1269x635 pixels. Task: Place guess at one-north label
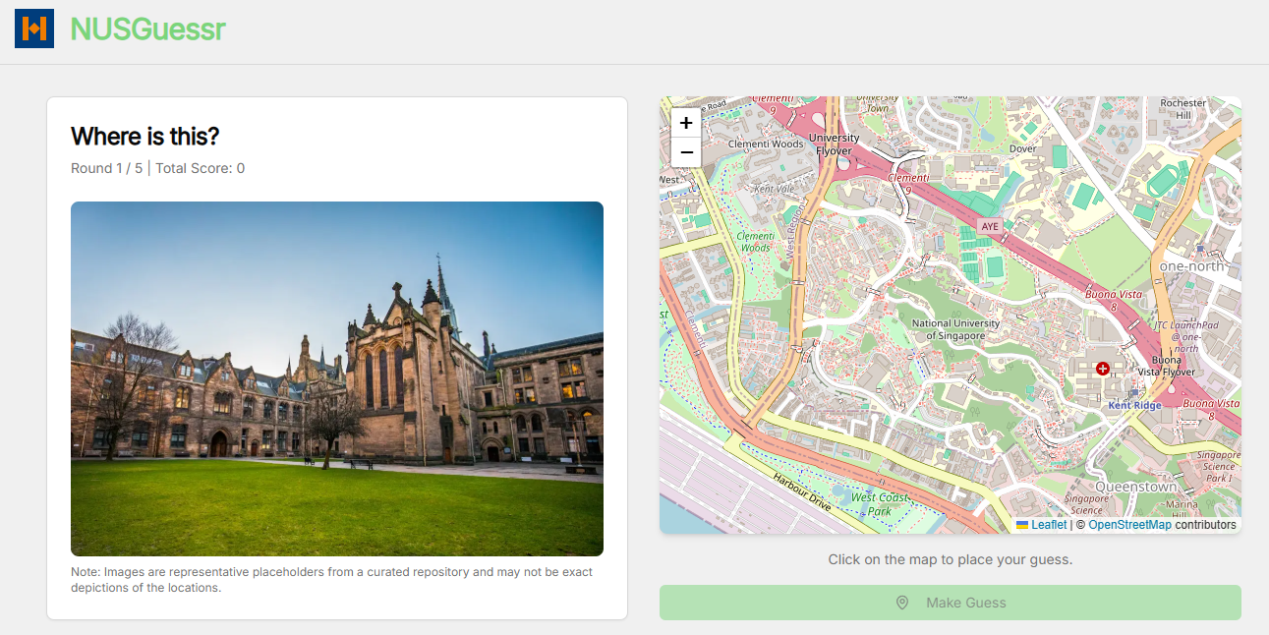[1191, 266]
